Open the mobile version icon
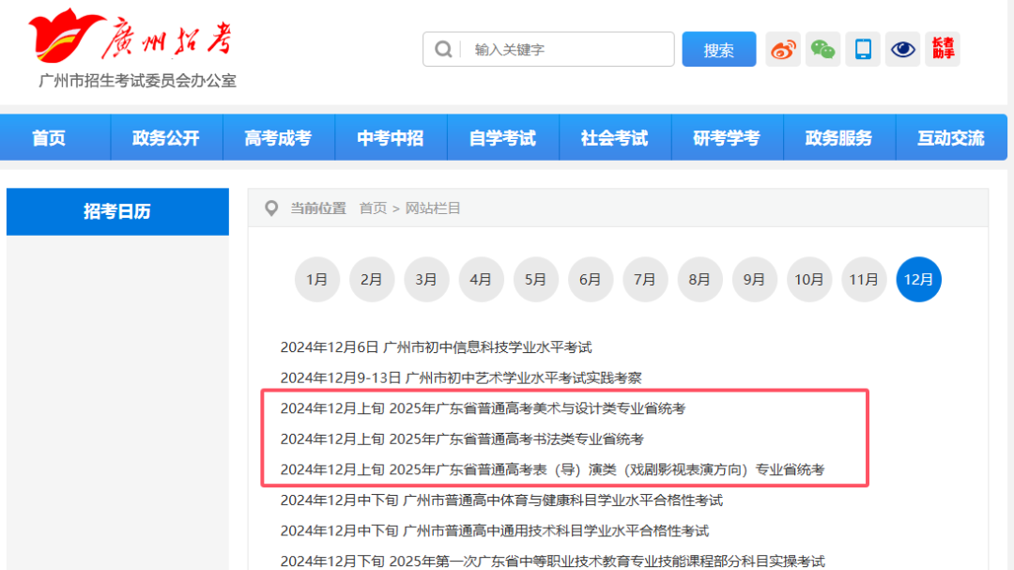The height and width of the screenshot is (570, 1014). coord(863,50)
